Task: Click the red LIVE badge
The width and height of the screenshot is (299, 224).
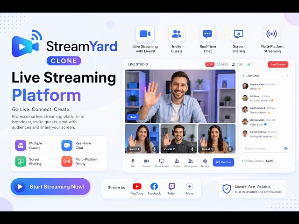Action: pos(210,64)
